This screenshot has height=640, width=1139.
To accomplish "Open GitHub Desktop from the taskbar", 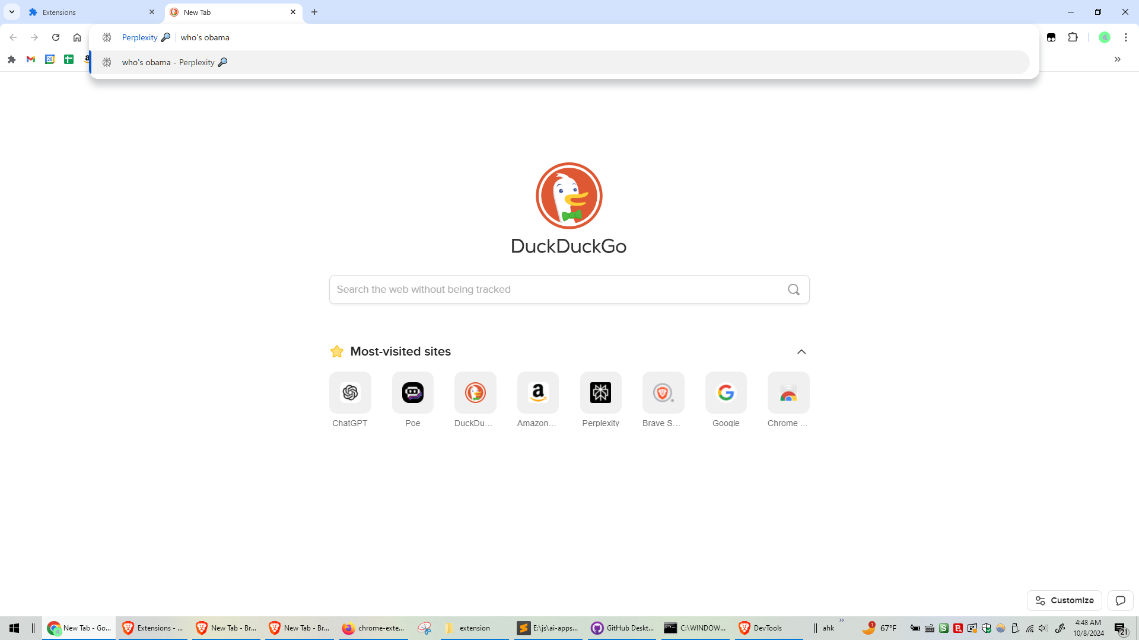I will coord(622,628).
